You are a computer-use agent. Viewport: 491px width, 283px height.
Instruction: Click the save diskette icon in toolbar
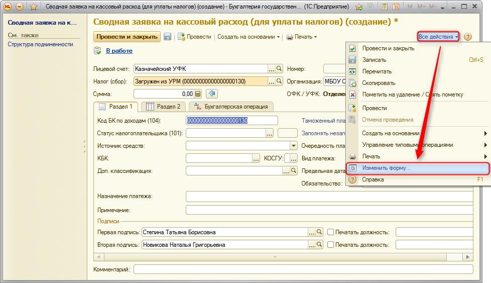coord(168,37)
